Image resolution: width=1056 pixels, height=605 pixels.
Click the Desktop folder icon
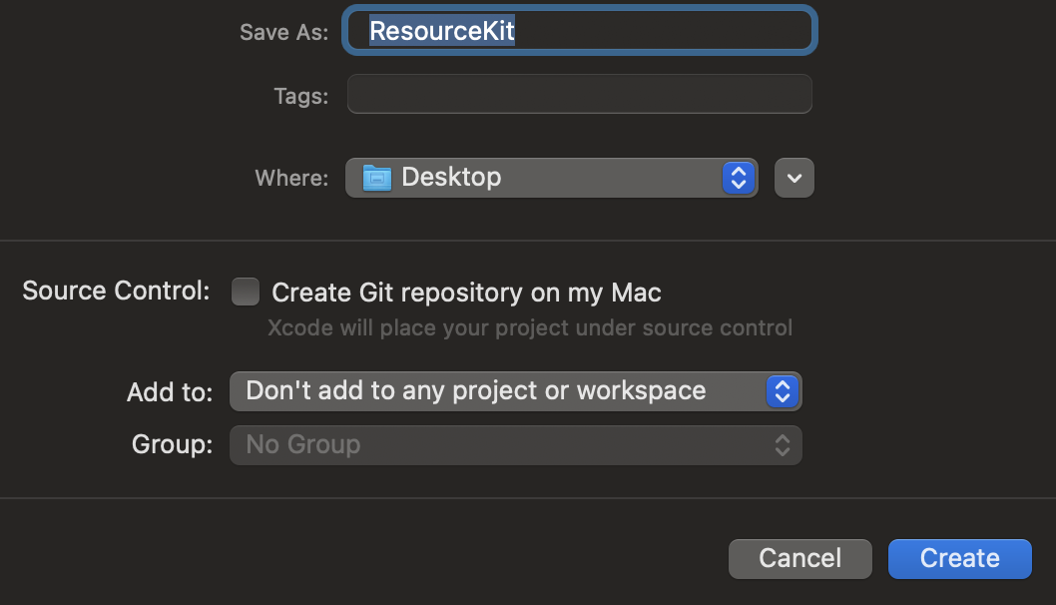pyautogui.click(x=377, y=178)
